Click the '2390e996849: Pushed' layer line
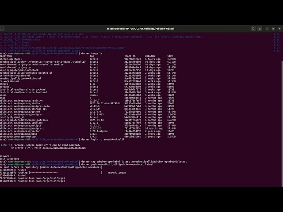Screen dimensions: 283x212 point(13,175)
